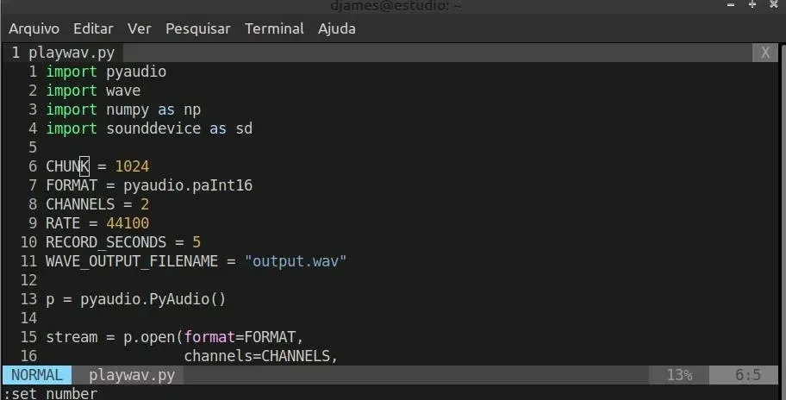Click the 'np' alias on line 3
Image resolution: width=786 pixels, height=400 pixels.
[x=192, y=109]
